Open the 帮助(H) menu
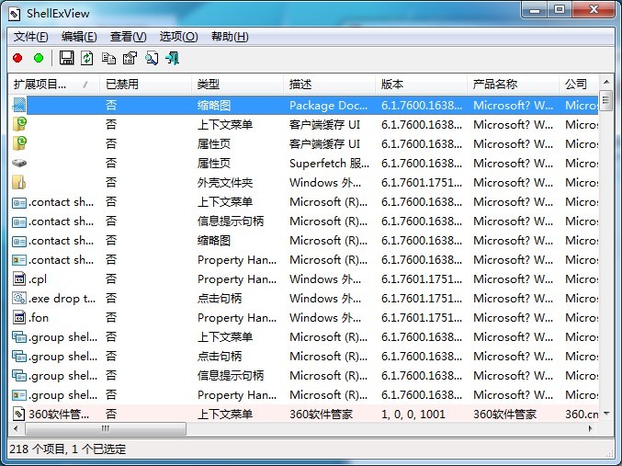The width and height of the screenshot is (622, 466). [x=230, y=37]
